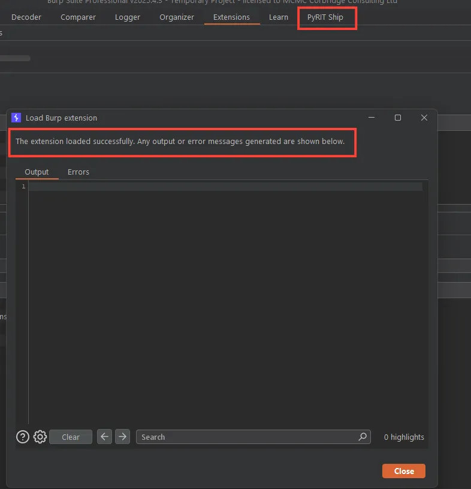471x489 pixels.
Task: Click the magnifier search icon
Action: click(363, 437)
